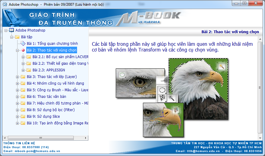
Task: Open Bài 4: Nhóm công cụ vẽ hình dạng
Action: [55, 83]
